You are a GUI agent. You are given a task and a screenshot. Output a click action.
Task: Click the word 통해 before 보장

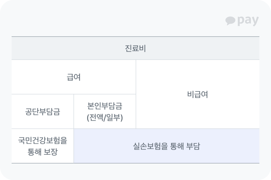pyautogui.click(x=35, y=152)
